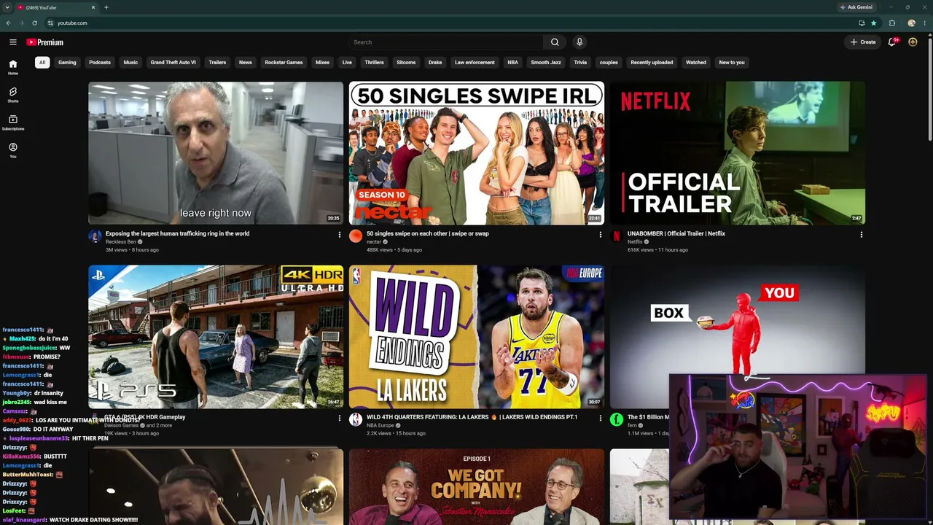Open options for the GTA 6 gameplay video
This screenshot has height=525, width=933.
(339, 419)
